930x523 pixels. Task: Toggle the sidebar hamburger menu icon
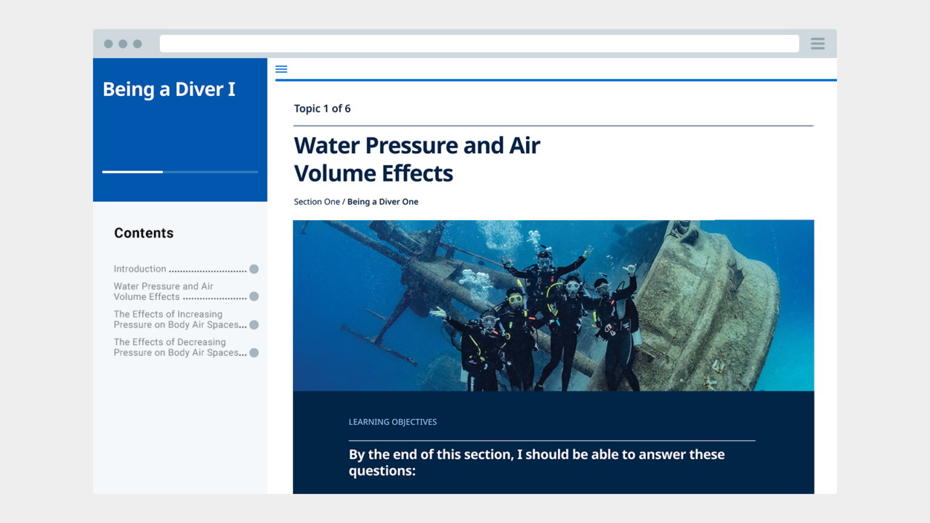pos(281,69)
